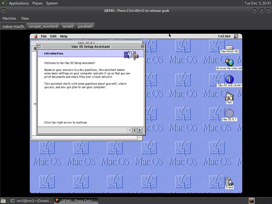This screenshot has width=272, height=204.
Task: Open the QEMU Machine menu
Action: (9, 18)
